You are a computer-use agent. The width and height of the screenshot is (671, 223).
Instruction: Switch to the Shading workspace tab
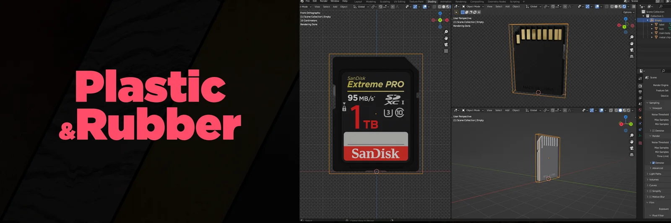(x=432, y=2)
